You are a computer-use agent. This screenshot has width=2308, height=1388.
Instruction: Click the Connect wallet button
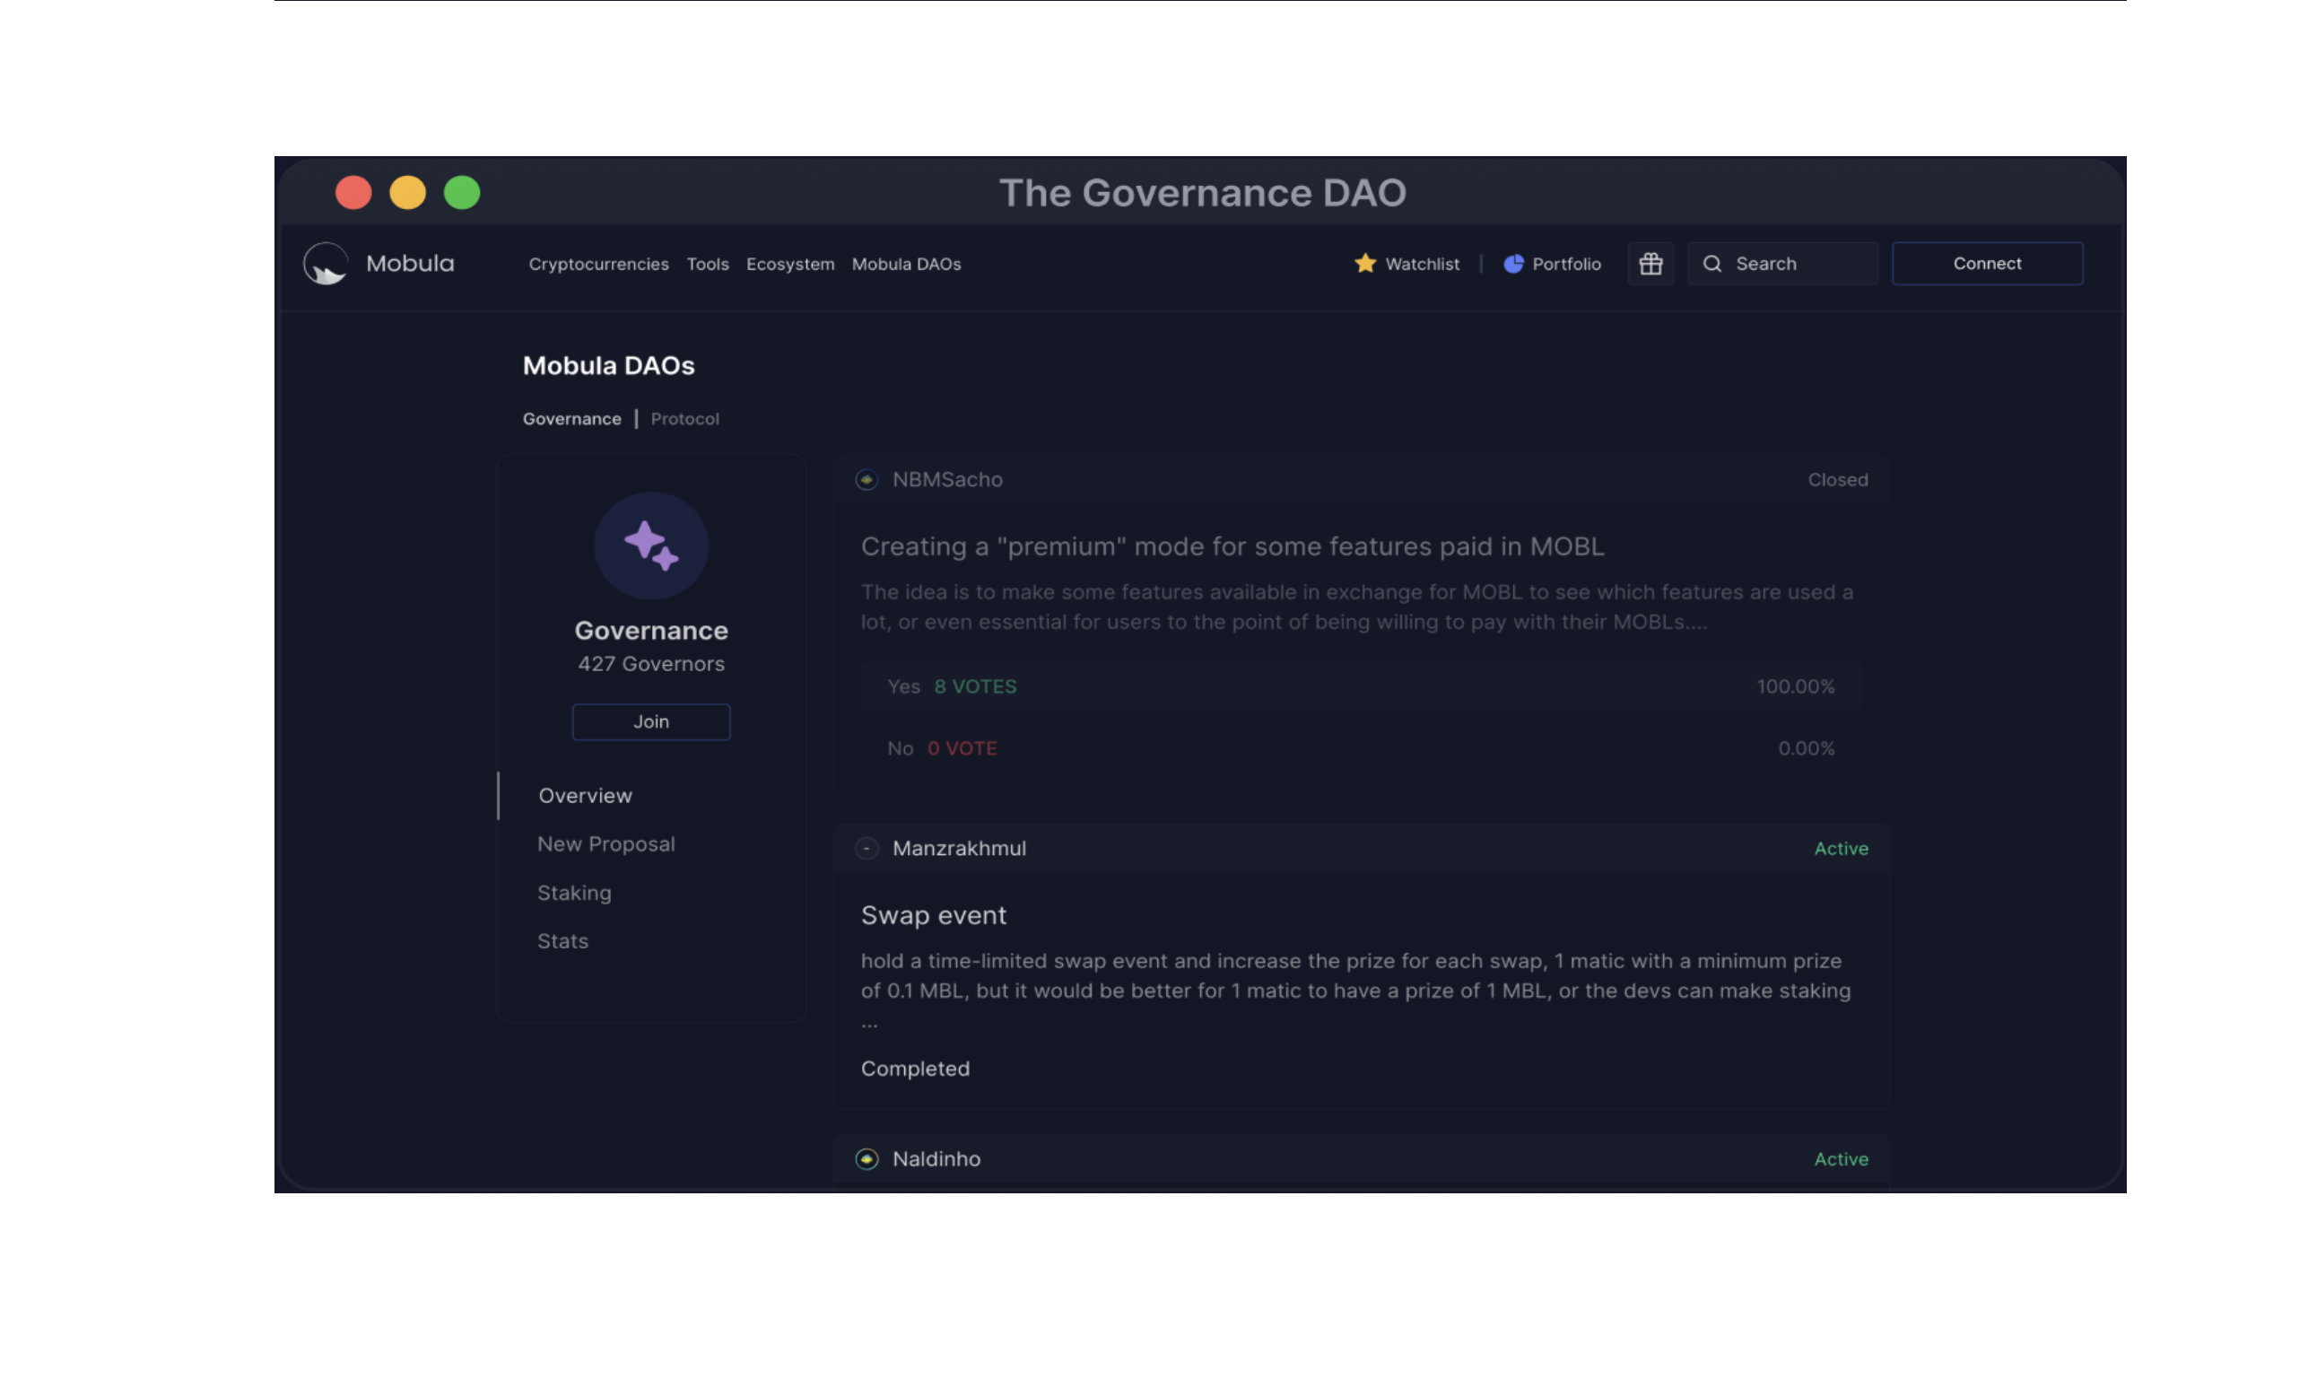tap(1987, 264)
